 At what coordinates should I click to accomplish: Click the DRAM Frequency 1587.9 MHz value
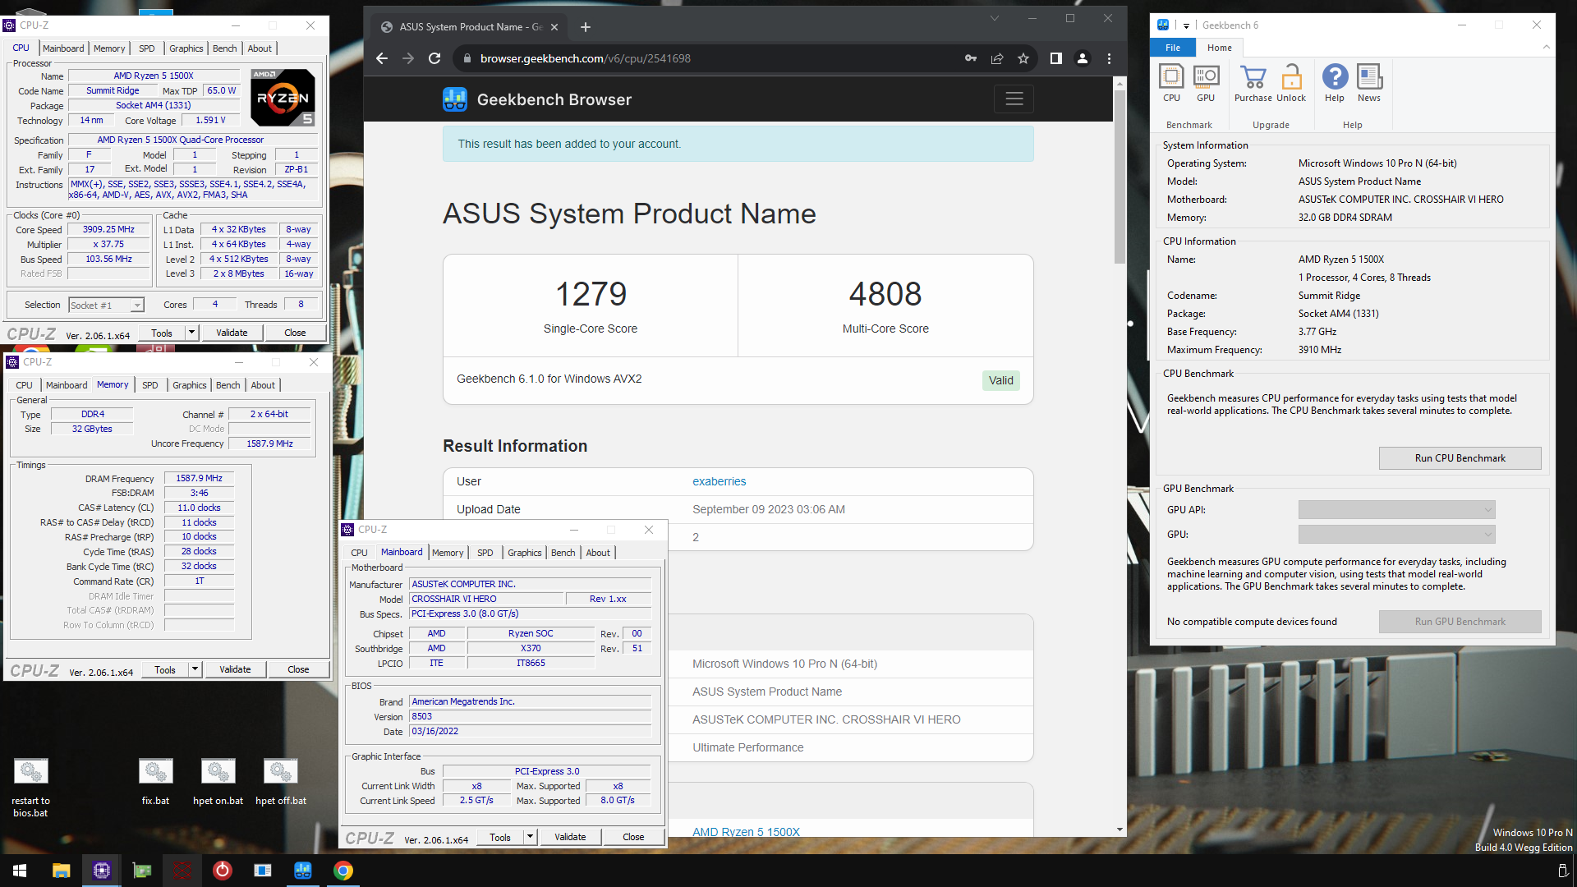coord(199,478)
